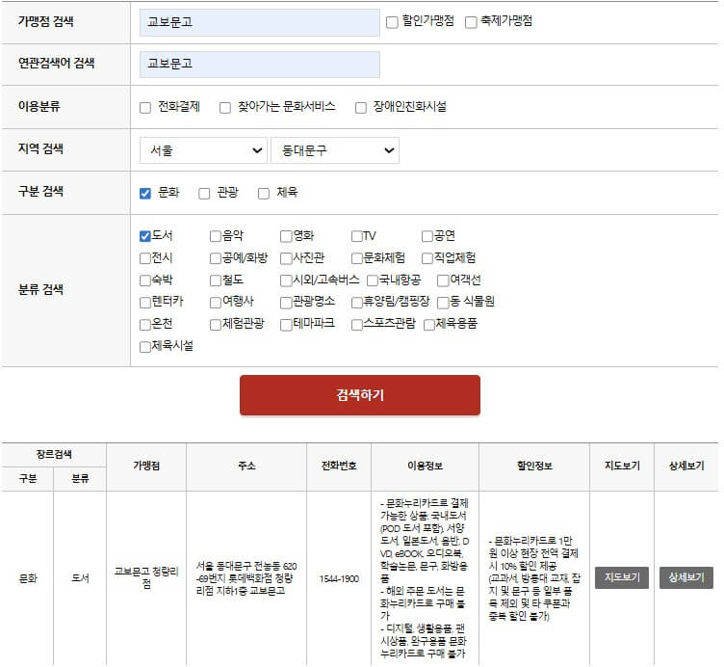The image size is (724, 667).
Task: Select the 문화체험 checkbox
Action: coord(357,258)
